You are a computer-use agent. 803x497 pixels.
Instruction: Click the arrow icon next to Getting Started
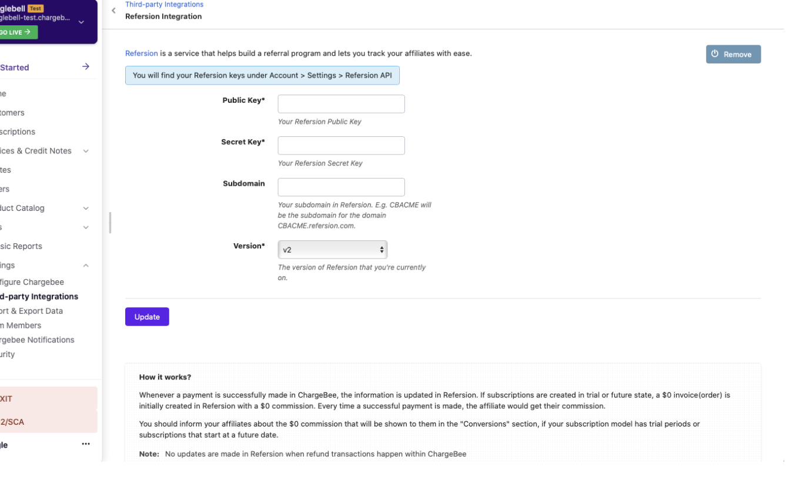point(86,67)
